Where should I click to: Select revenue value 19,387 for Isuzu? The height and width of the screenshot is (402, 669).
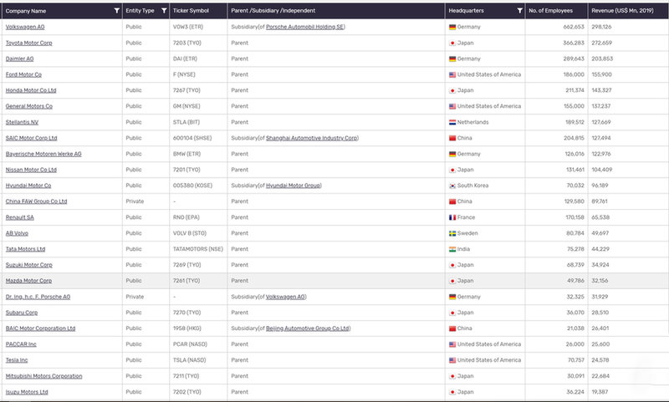coord(600,392)
